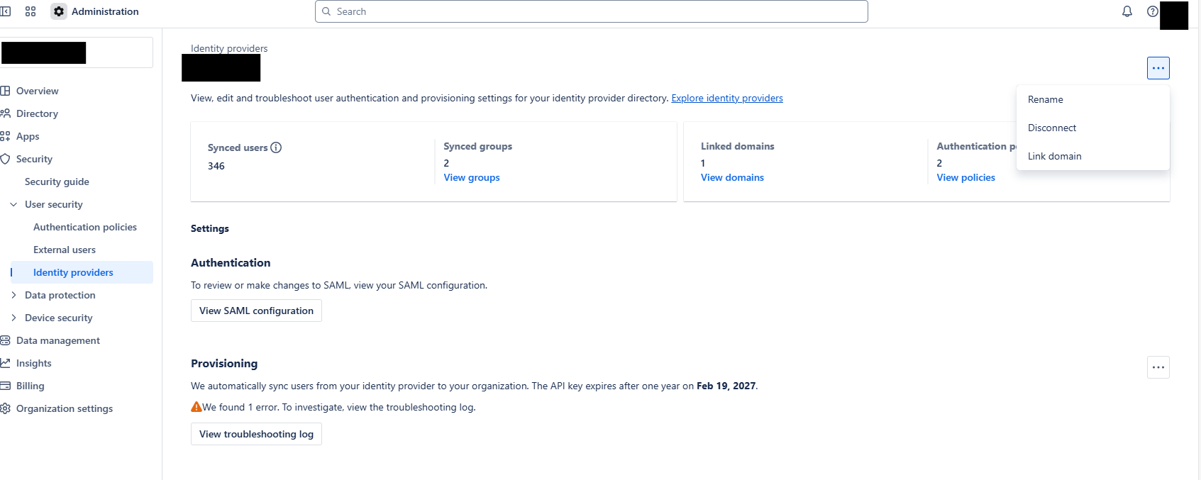The image size is (1201, 480).
Task: Open the Billing label
Action: [30, 386]
